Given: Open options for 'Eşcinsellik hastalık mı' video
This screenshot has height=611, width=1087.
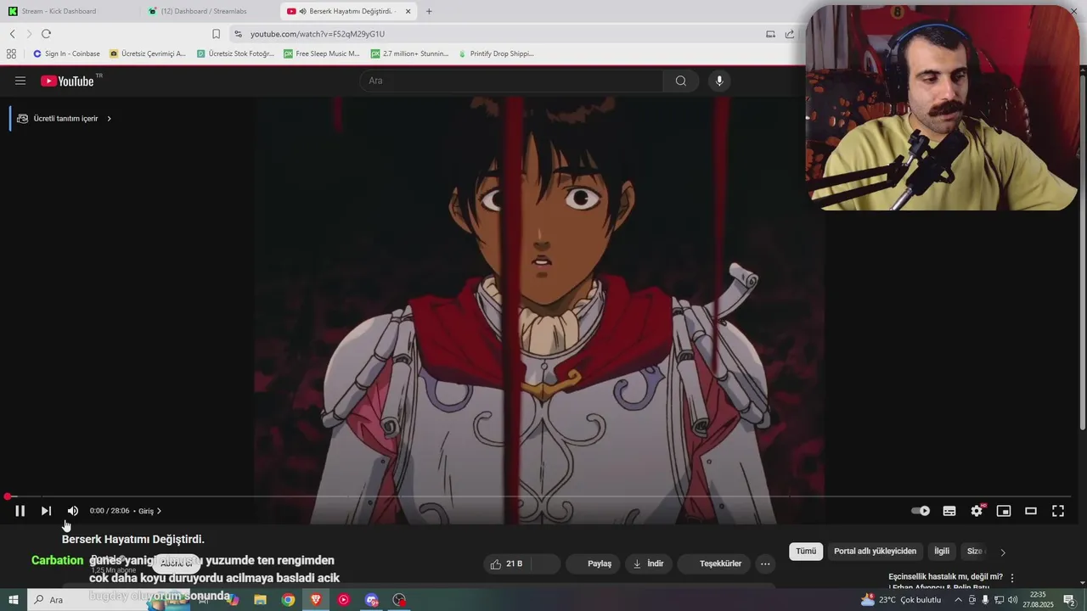Looking at the screenshot, I should (1012, 578).
